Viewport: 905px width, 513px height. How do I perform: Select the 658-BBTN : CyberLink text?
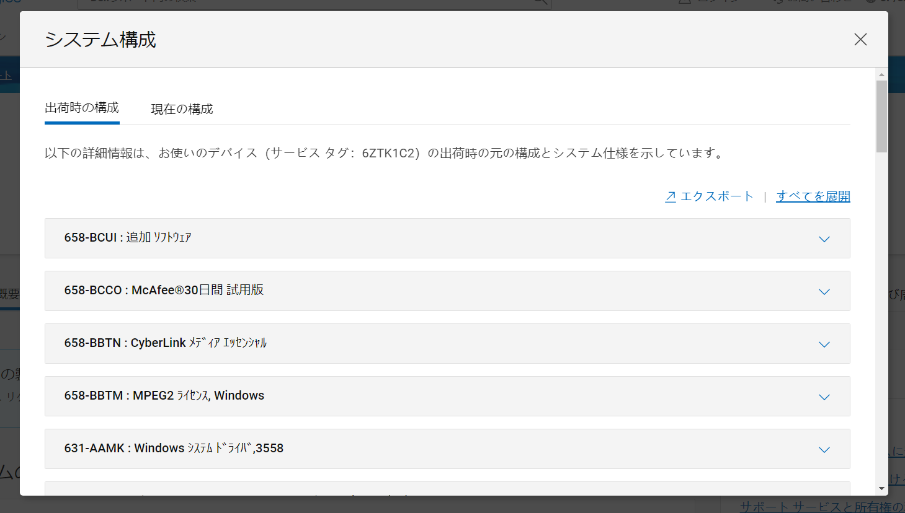pyautogui.click(x=165, y=343)
